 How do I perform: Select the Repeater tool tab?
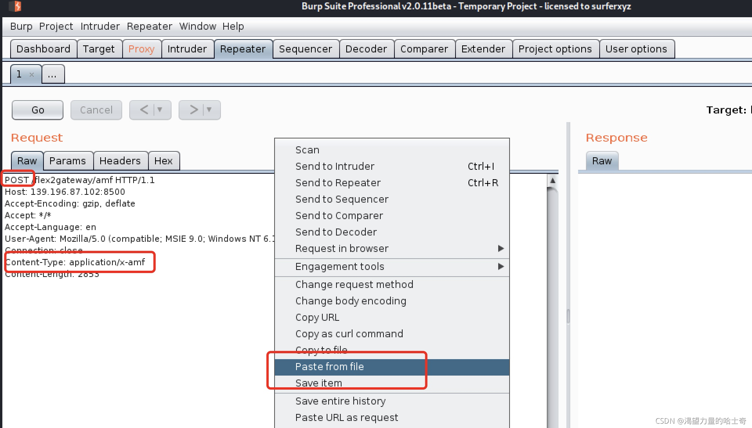[243, 49]
